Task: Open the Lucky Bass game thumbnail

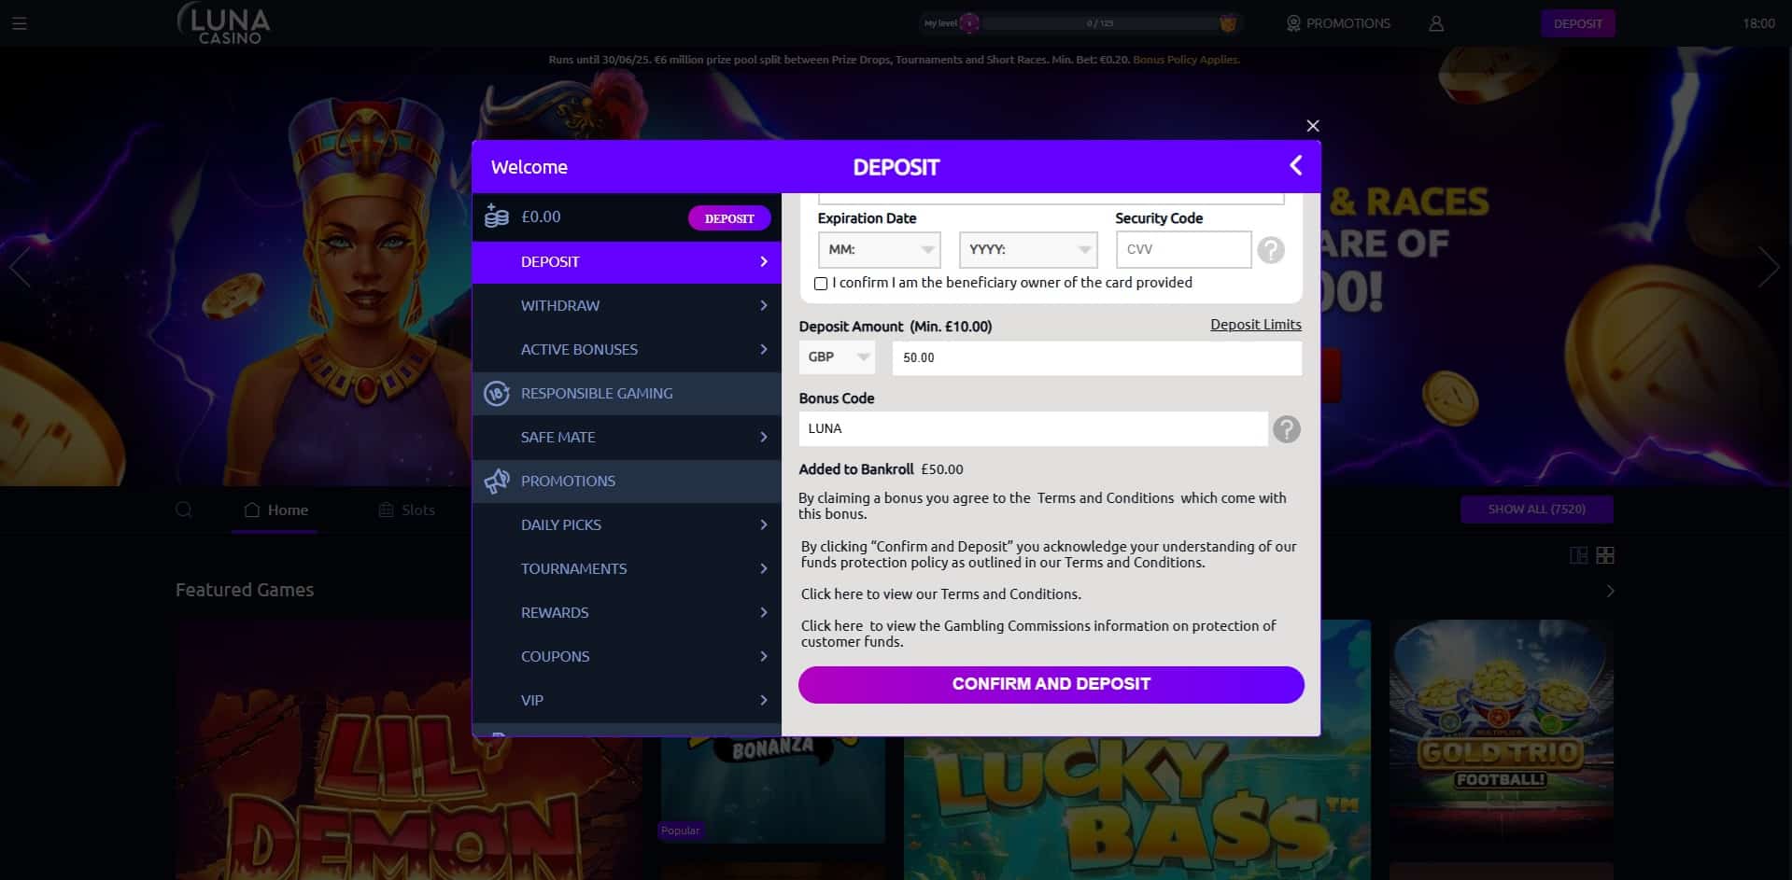Action: (x=1137, y=750)
